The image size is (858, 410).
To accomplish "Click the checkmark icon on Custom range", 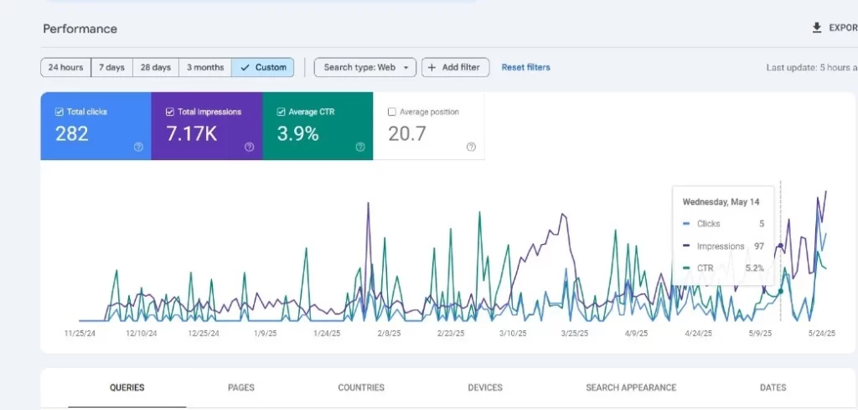I will pos(245,67).
